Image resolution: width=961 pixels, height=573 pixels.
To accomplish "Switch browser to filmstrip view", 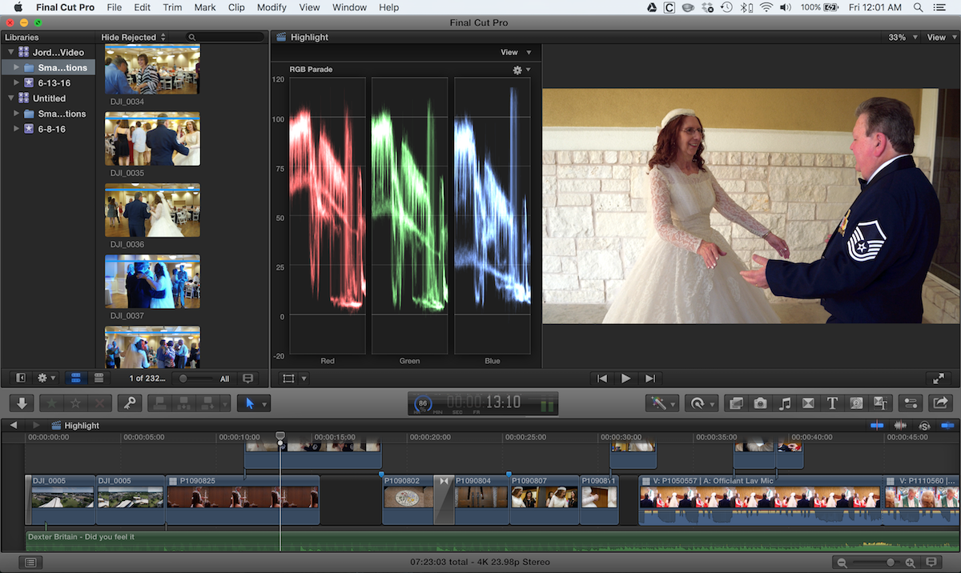I will (76, 378).
